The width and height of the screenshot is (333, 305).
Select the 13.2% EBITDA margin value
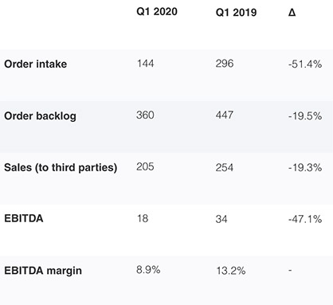pyautogui.click(x=231, y=271)
